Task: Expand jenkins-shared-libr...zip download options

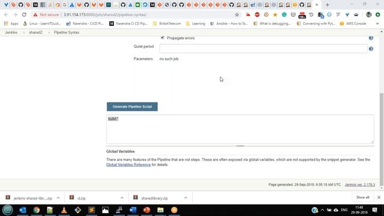Action: pos(58,198)
